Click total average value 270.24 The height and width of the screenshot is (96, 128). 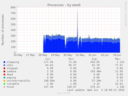pos(95,87)
